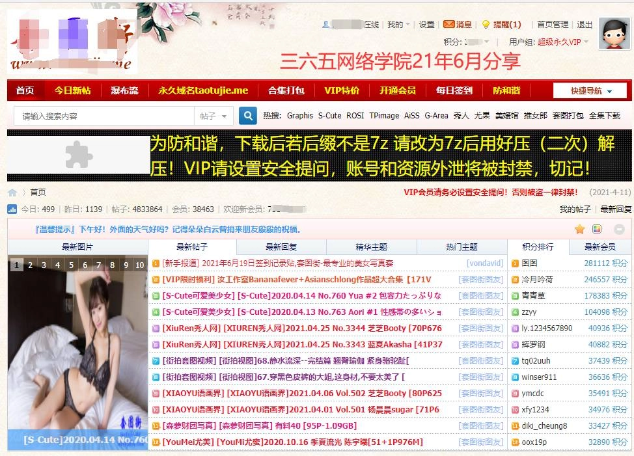634x456 pixels.
Task: Click the blue magnifier search button
Action: point(247,115)
